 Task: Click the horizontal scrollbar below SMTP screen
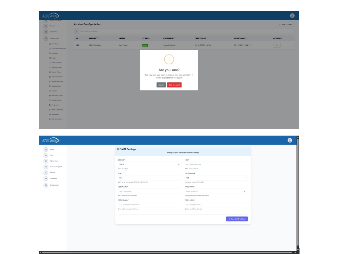pos(167,252)
